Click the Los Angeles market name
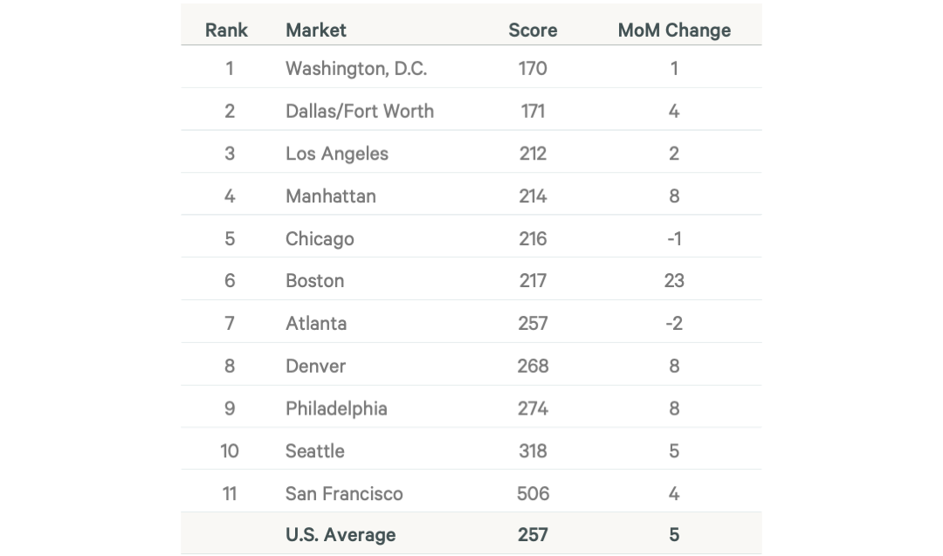This screenshot has width=943, height=556. 336,154
